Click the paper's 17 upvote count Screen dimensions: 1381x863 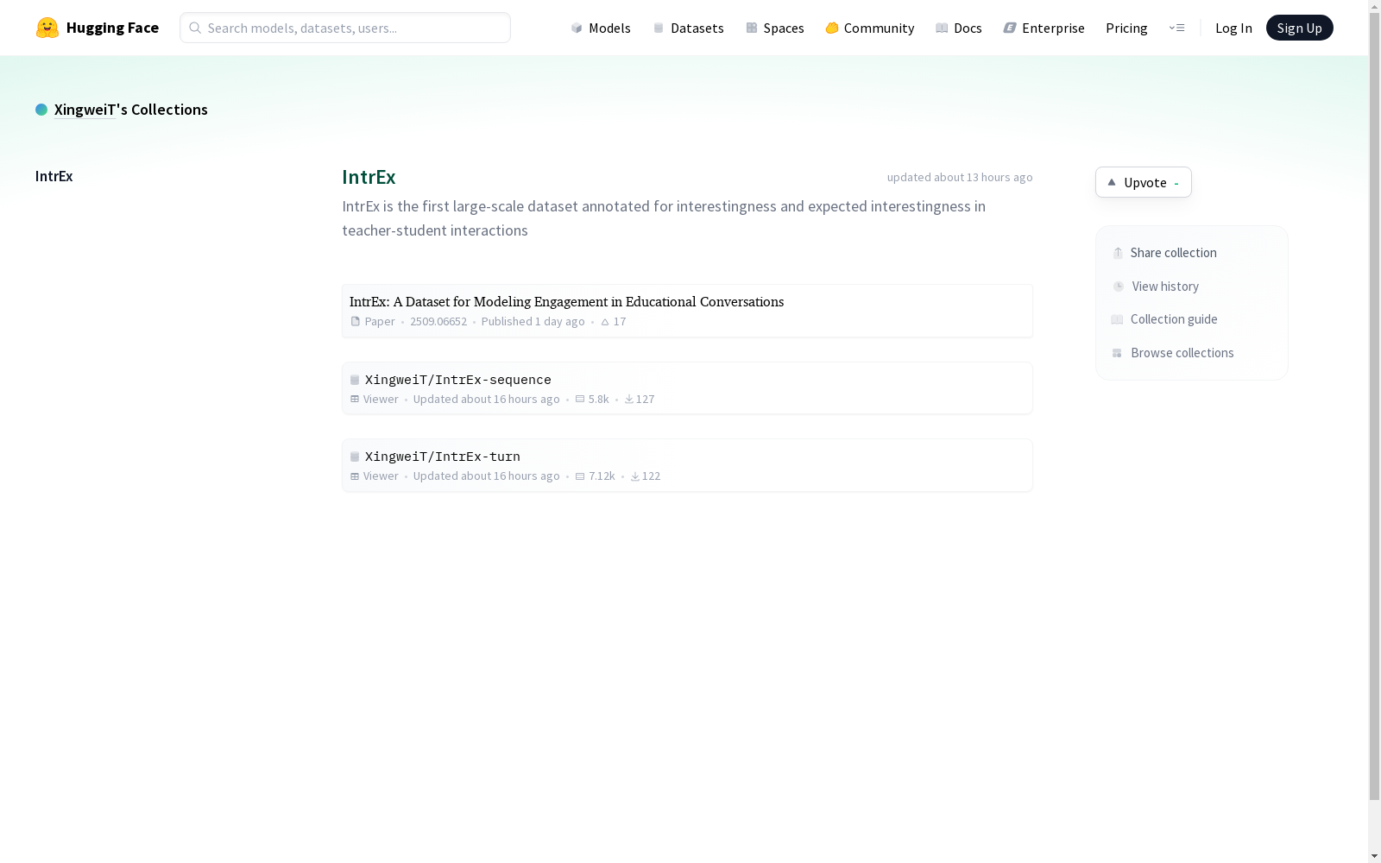(620, 321)
